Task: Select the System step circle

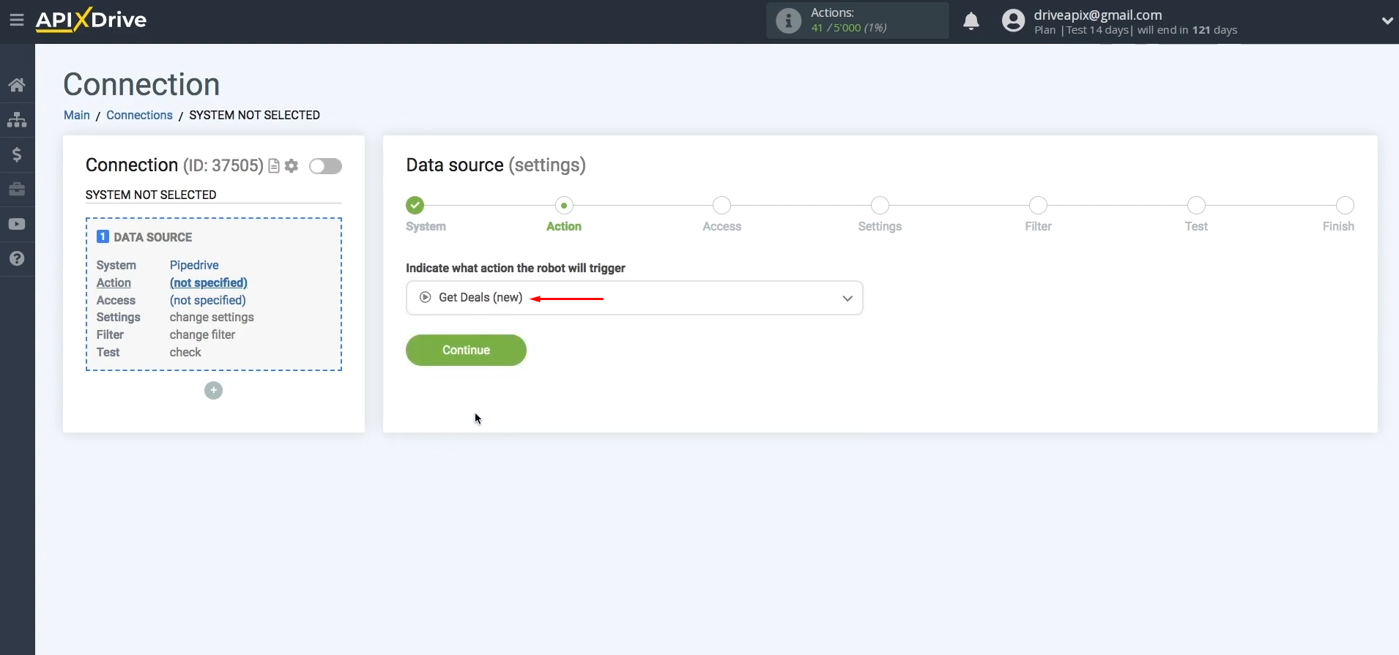Action: click(x=415, y=205)
